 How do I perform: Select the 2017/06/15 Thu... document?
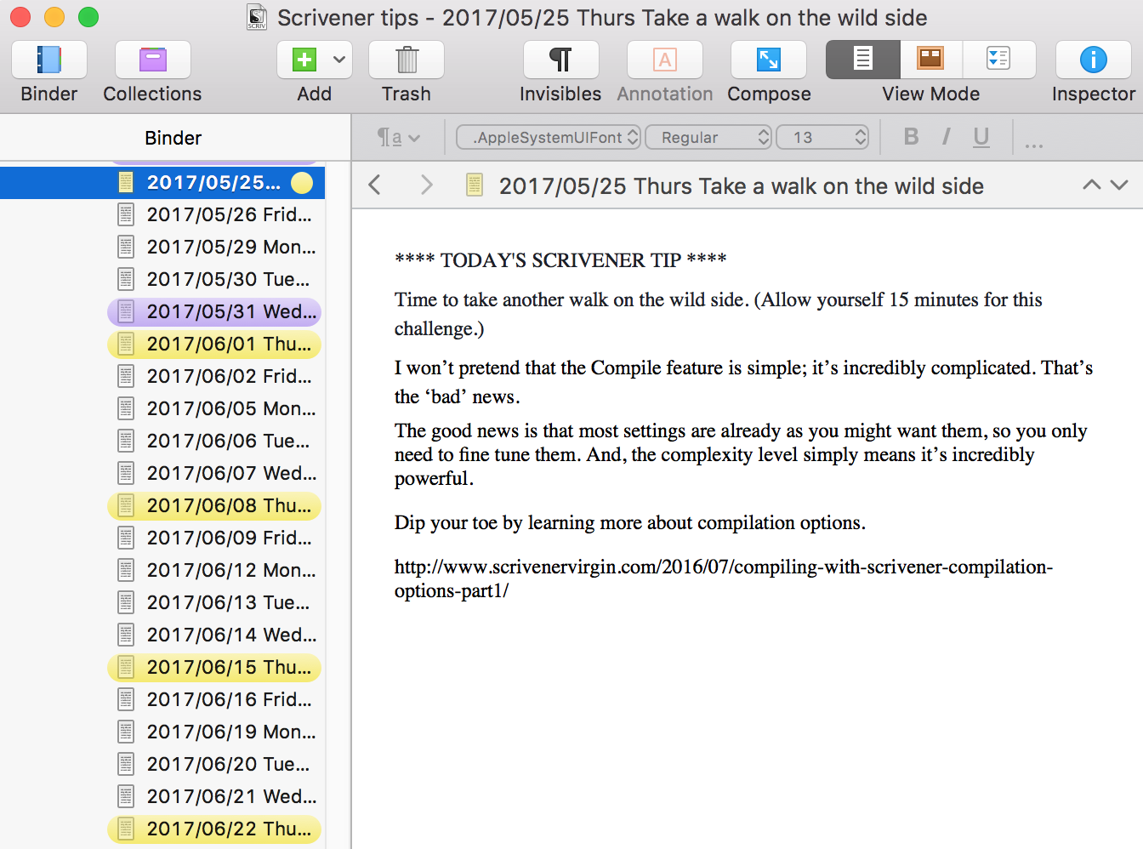tap(214, 667)
